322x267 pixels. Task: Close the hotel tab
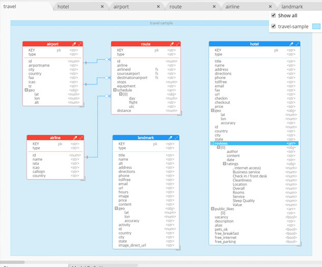tap(102, 7)
